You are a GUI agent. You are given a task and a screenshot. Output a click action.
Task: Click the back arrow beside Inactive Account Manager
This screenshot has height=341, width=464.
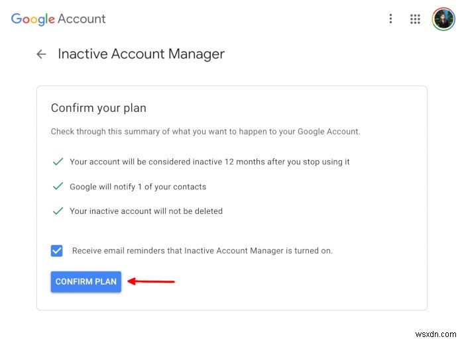(x=41, y=54)
